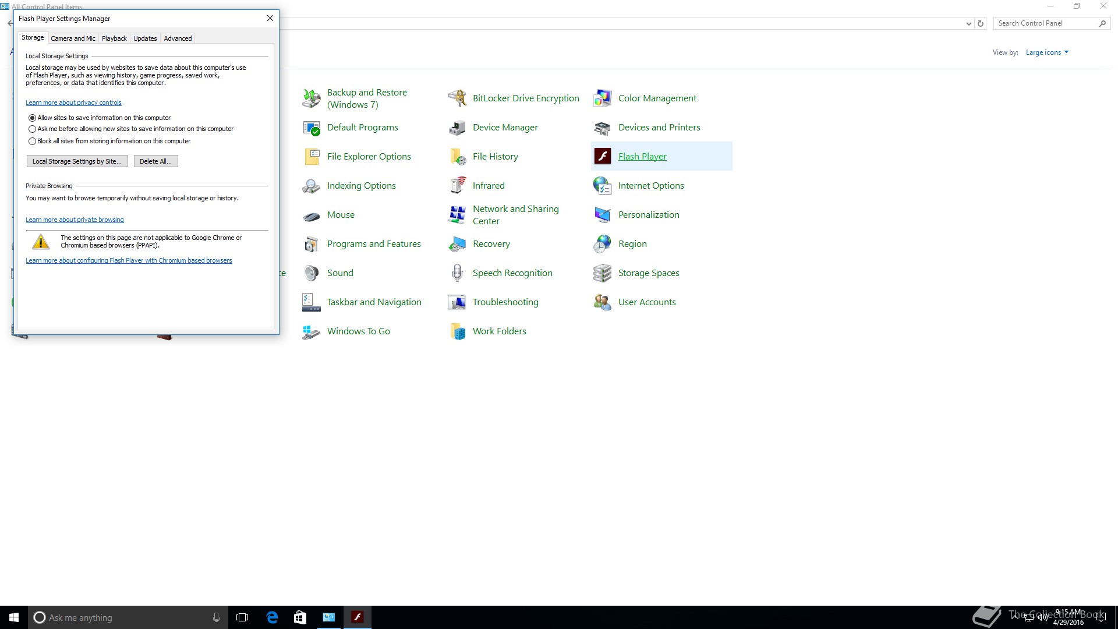The height and width of the screenshot is (629, 1118).
Task: Open Learn more about privacy controls link
Action: point(73,103)
